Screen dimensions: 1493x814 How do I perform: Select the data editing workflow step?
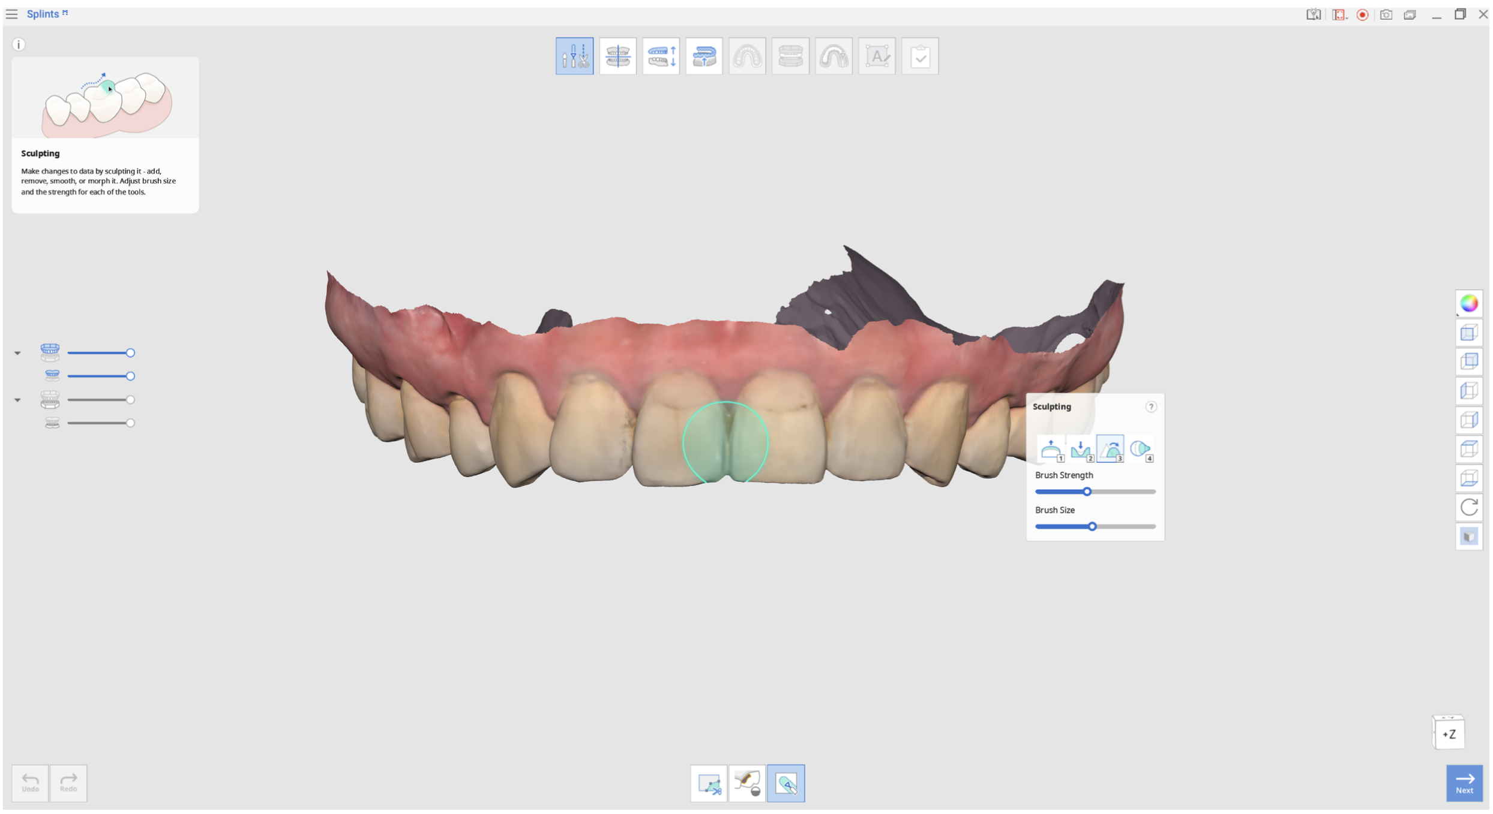[574, 56]
